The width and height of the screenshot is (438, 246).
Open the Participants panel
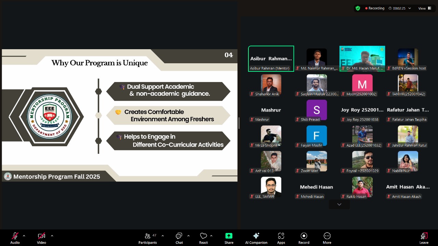pyautogui.click(x=147, y=238)
